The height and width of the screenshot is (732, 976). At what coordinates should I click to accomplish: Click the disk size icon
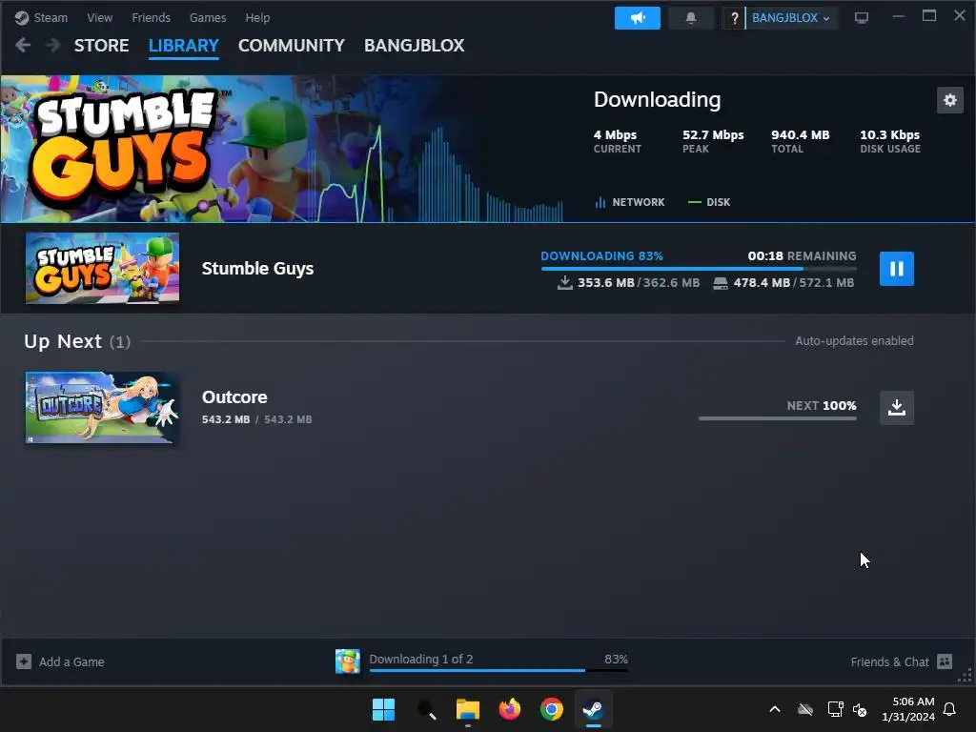(721, 283)
